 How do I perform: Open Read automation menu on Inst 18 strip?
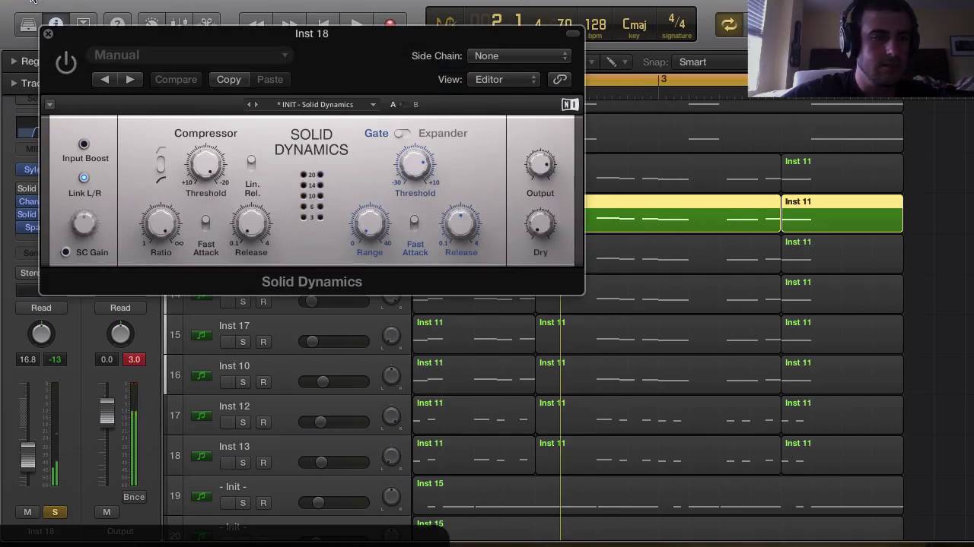tap(41, 308)
